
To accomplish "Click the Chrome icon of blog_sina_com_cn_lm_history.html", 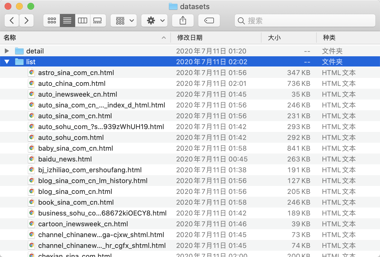I will point(32,181).
